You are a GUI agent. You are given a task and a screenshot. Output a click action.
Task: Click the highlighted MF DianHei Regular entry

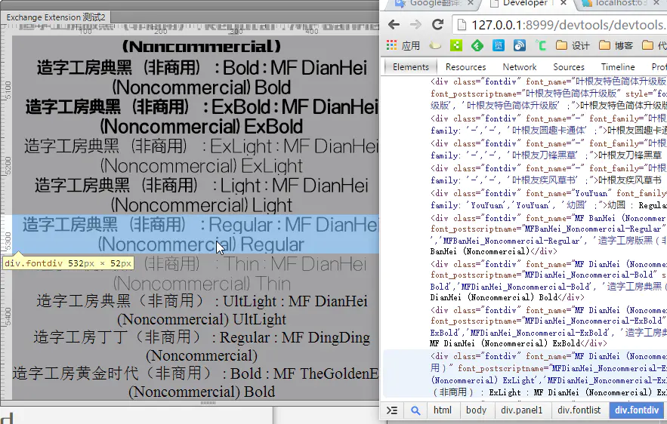[196, 234]
